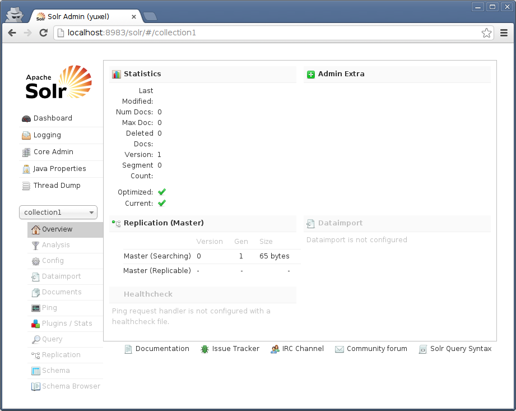Click the Documentation page icon
Viewport: 516px width, 411px height.
128,349
